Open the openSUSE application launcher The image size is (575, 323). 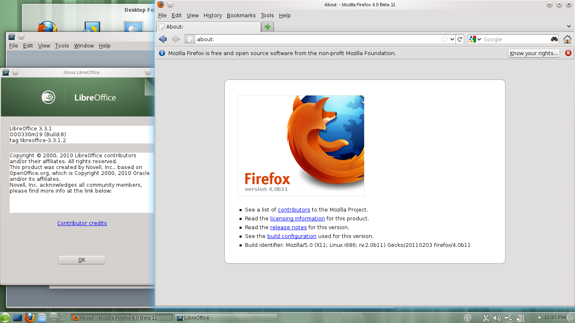click(5, 318)
